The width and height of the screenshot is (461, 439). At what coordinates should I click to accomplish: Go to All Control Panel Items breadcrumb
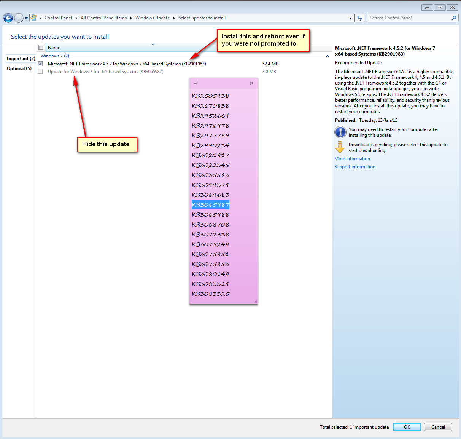click(x=103, y=18)
